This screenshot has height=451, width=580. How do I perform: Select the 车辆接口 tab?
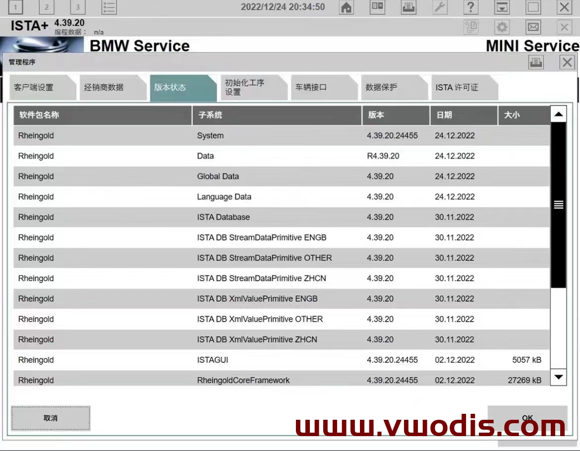point(311,88)
